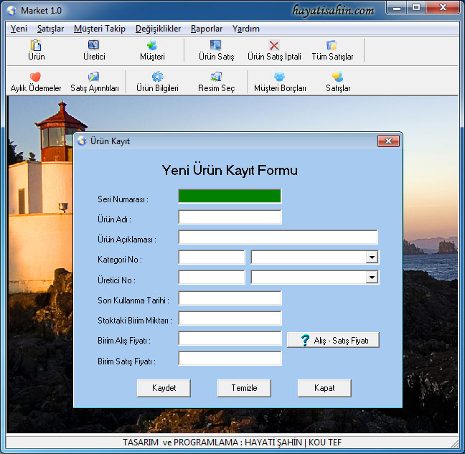Screen dimensions: 465x454
Task: Open Aylık Ödemeler heart icon
Action: [x=35, y=77]
